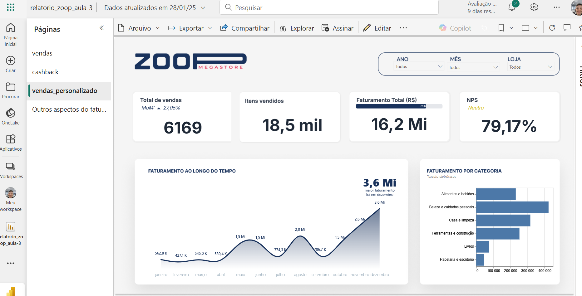Click the Casa e limpeza bar
Image resolution: width=582 pixels, height=296 pixels.
pyautogui.click(x=503, y=221)
